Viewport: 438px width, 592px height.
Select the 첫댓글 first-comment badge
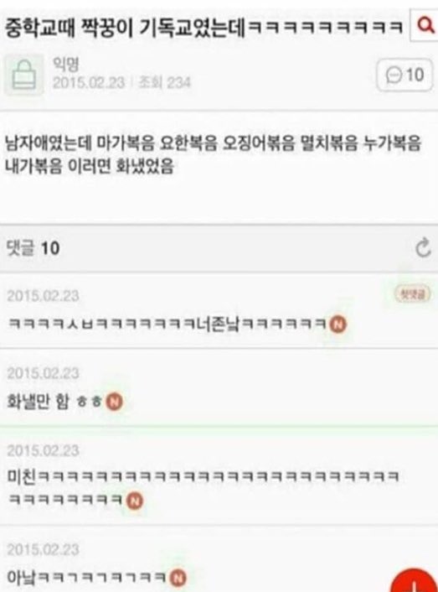(x=413, y=294)
